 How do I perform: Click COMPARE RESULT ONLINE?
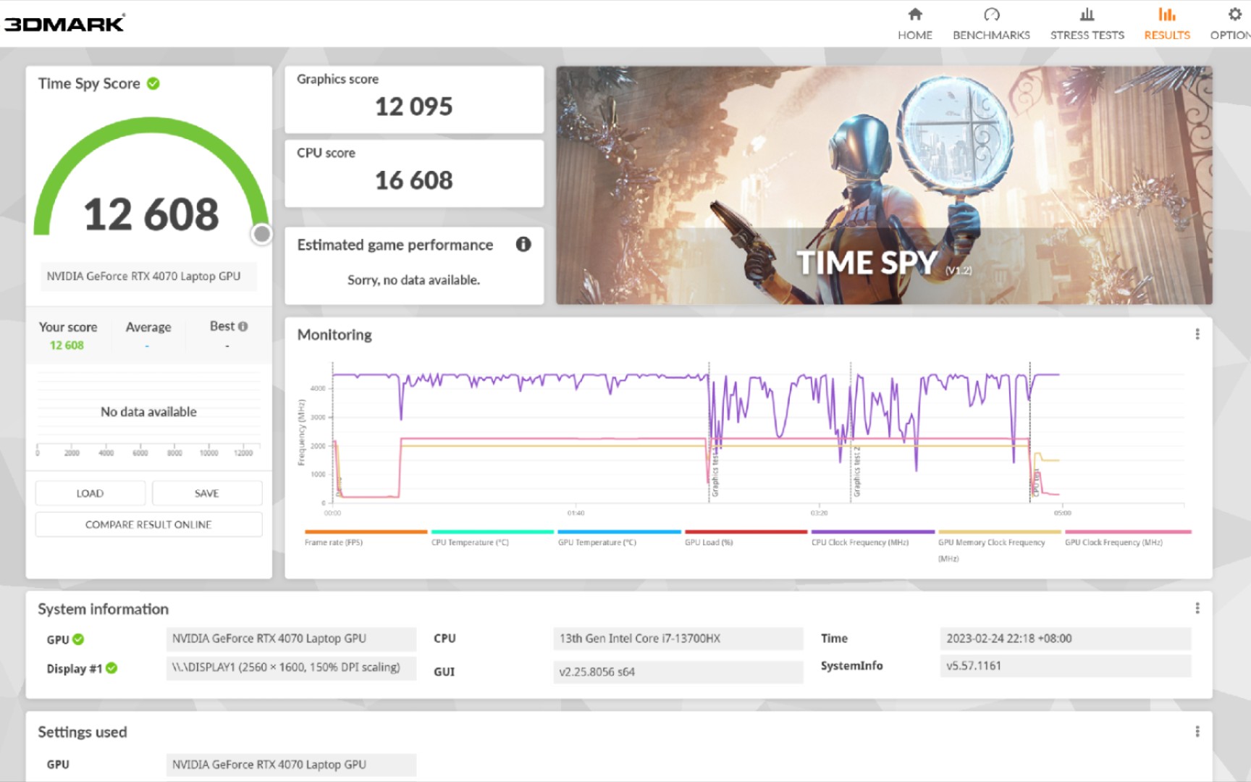(x=148, y=524)
